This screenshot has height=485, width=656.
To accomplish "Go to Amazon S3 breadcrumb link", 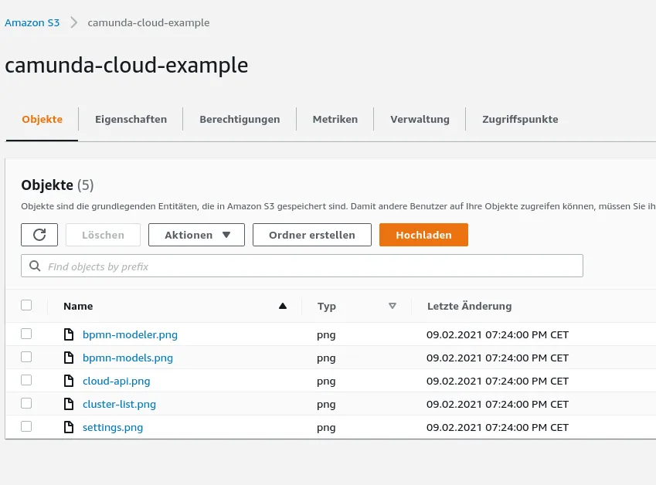I will click(32, 22).
